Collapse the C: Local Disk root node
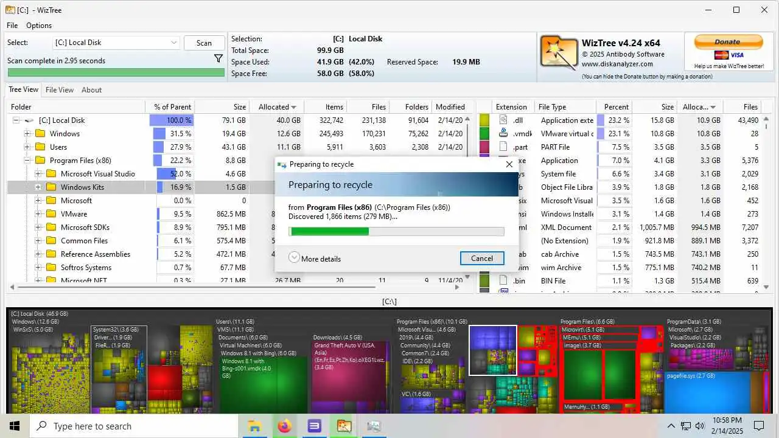The height and width of the screenshot is (438, 779). [x=16, y=120]
